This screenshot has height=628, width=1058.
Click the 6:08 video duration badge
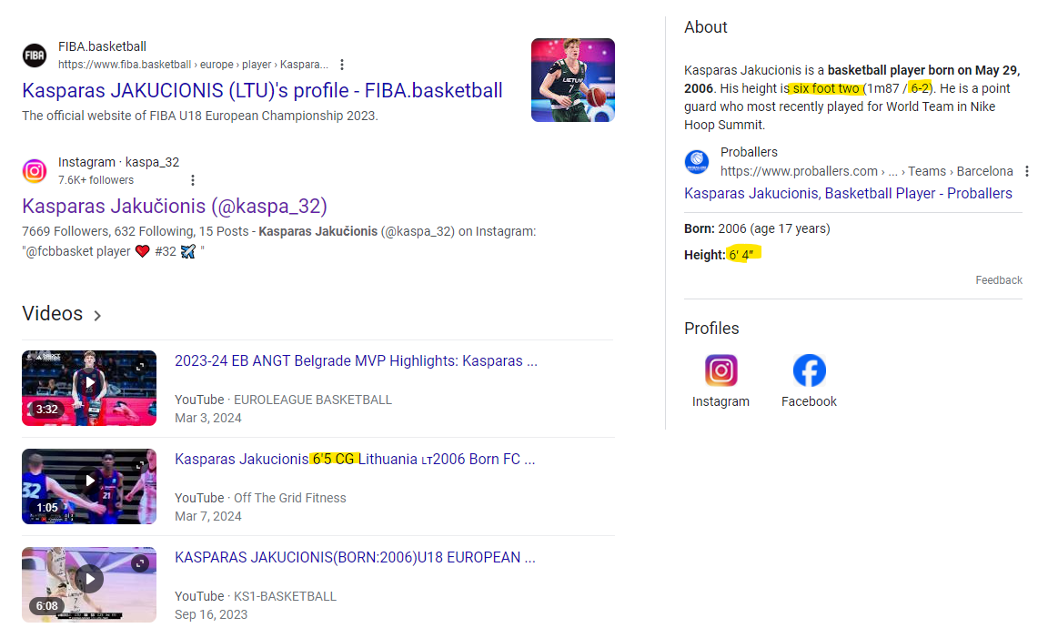point(46,606)
